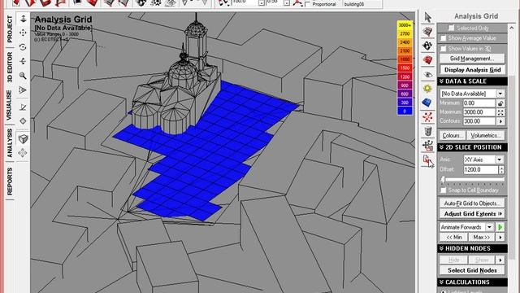Fit scale range next to Maximum
Screen dimensions: 520x293
pyautogui.click(x=500, y=112)
